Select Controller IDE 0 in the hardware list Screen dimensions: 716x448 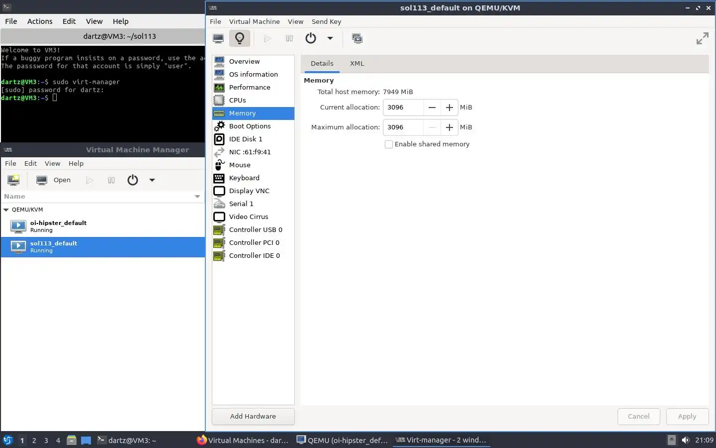[x=253, y=255]
